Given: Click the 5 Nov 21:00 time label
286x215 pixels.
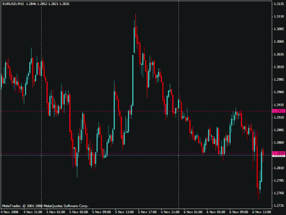Looking at the screenshot, I should click(x=170, y=212).
